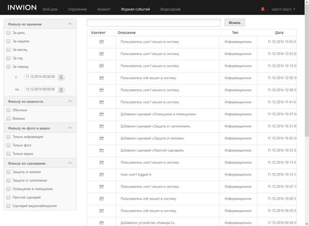Image resolution: width=309 pixels, height=226 pixels.
Task: Open calendar picker for the "с" date
Action: click(61, 77)
